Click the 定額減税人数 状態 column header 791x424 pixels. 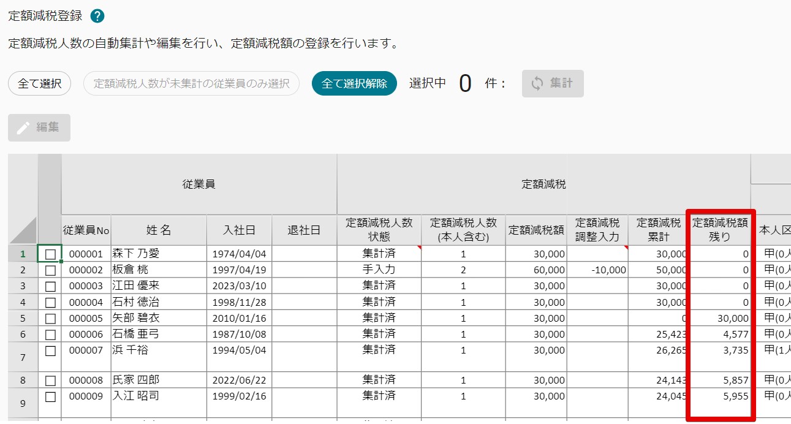379,230
